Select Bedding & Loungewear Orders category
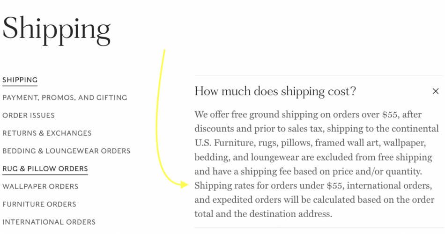 coord(67,151)
